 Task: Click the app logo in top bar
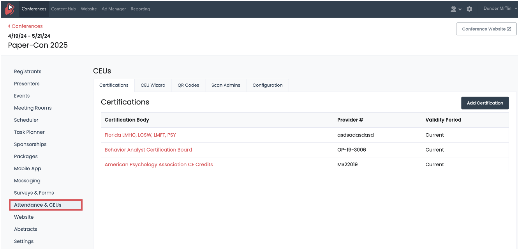coord(9,9)
